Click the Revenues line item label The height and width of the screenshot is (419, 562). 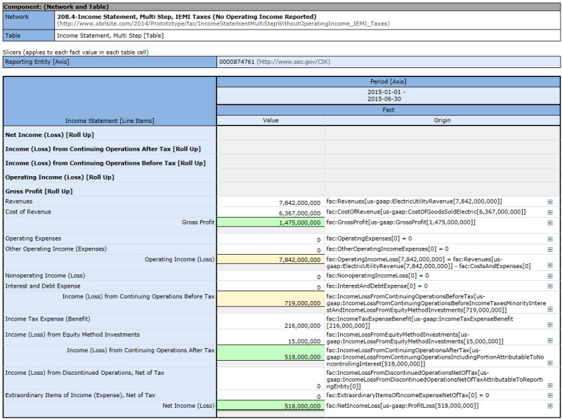pyautogui.click(x=19, y=201)
